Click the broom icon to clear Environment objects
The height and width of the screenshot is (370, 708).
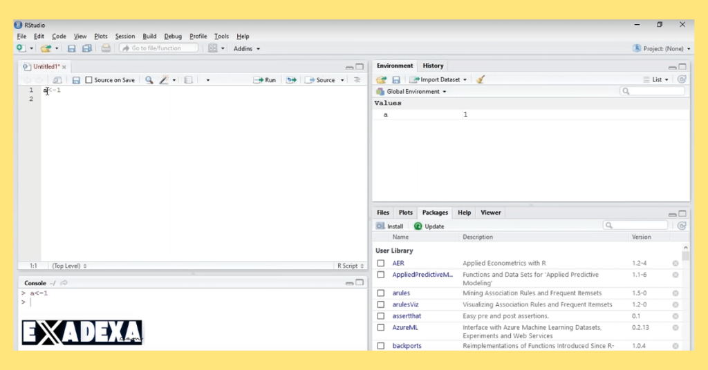[x=481, y=79]
